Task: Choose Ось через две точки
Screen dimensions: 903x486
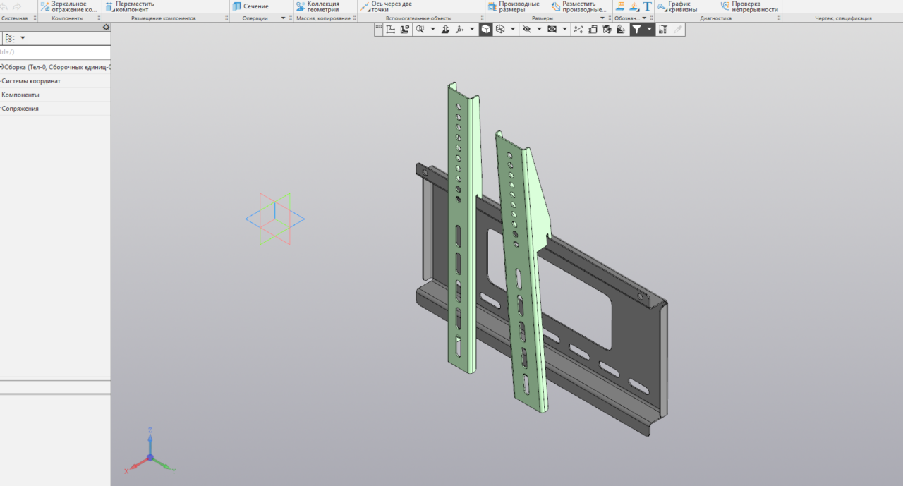Action: [x=386, y=6]
